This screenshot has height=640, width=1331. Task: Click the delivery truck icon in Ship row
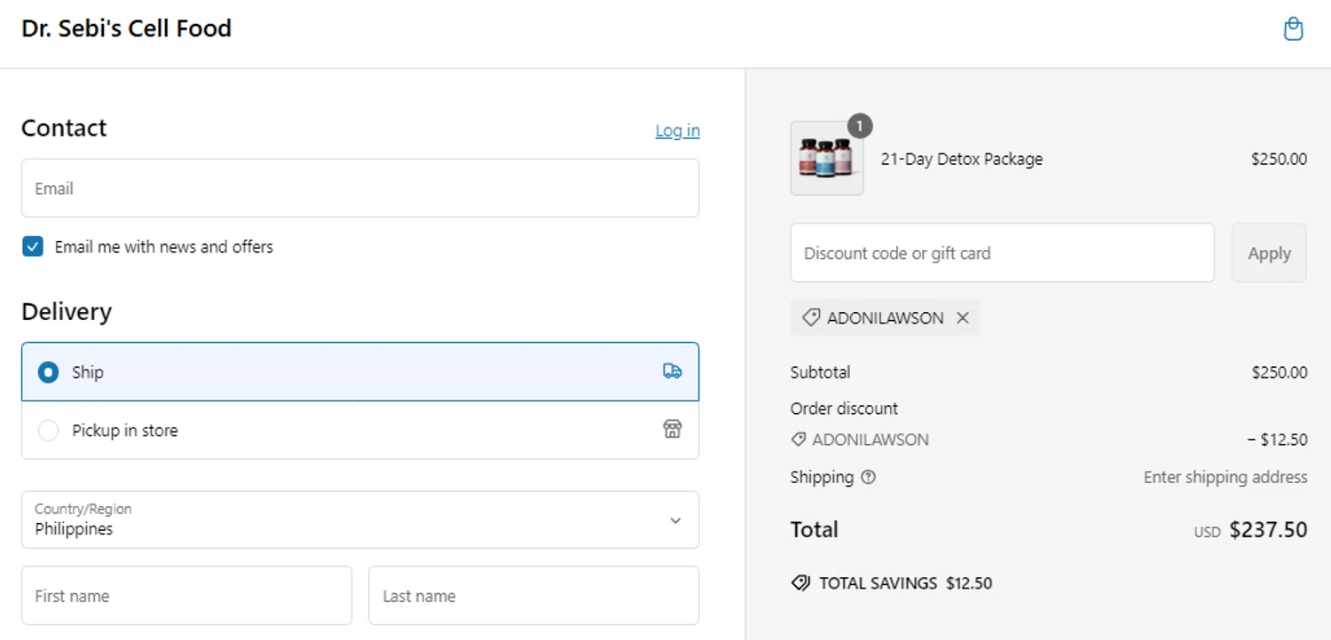(673, 371)
